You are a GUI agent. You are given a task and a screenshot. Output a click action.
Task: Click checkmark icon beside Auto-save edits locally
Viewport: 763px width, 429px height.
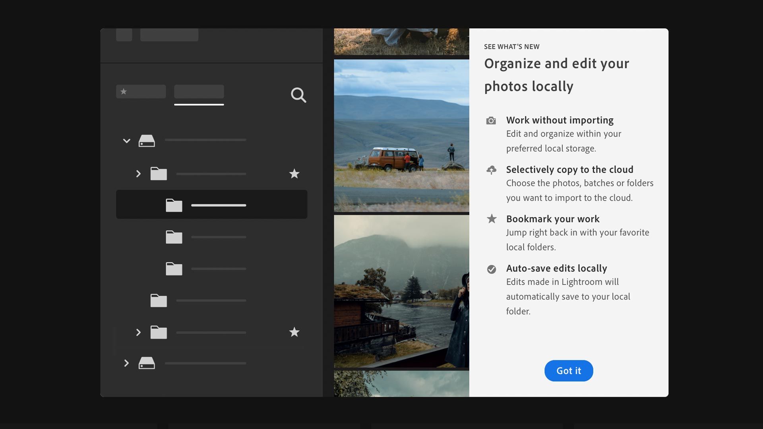[x=492, y=269]
